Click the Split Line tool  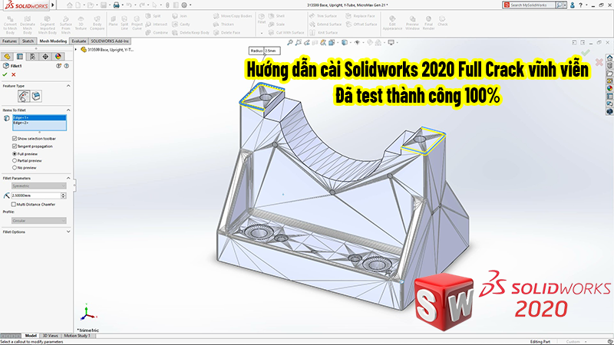click(x=124, y=23)
